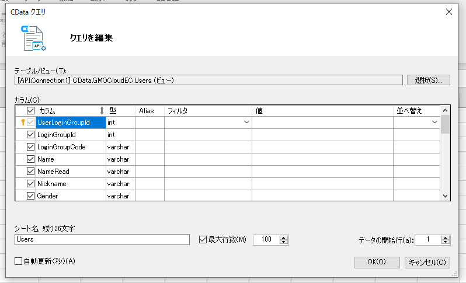Viewport: 466px width, 283px height.
Task: Click the primary key icon beside UserLoginGroupId
Action: (x=23, y=123)
